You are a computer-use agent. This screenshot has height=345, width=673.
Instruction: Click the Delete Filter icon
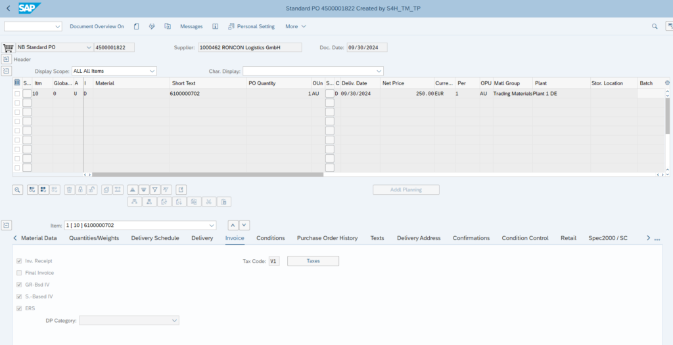[166, 190]
